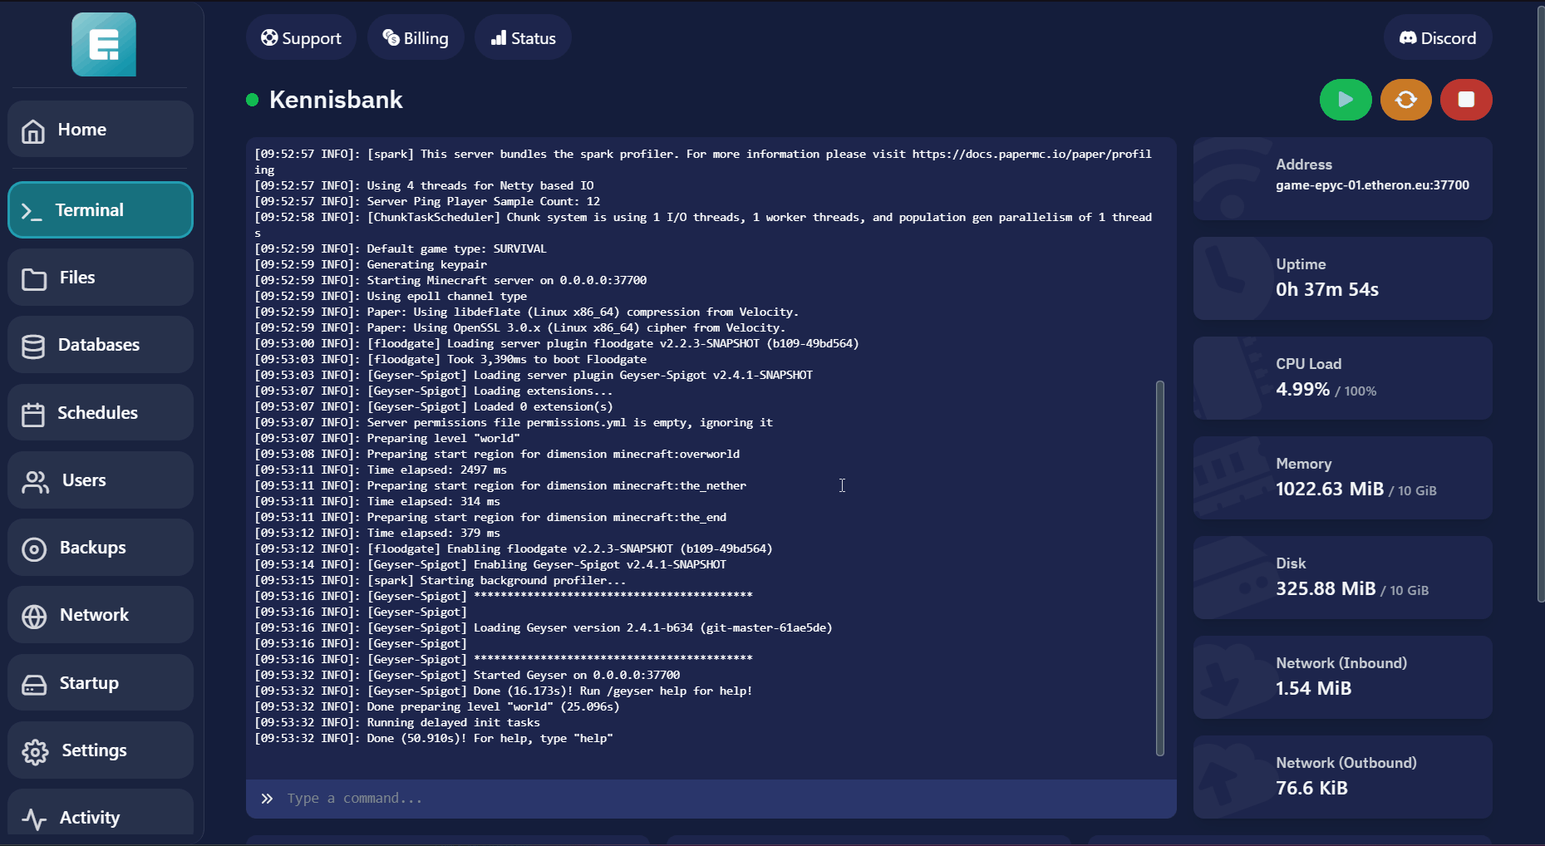Restart server with orange refresh button
Image resolution: width=1545 pixels, height=846 pixels.
(1405, 100)
